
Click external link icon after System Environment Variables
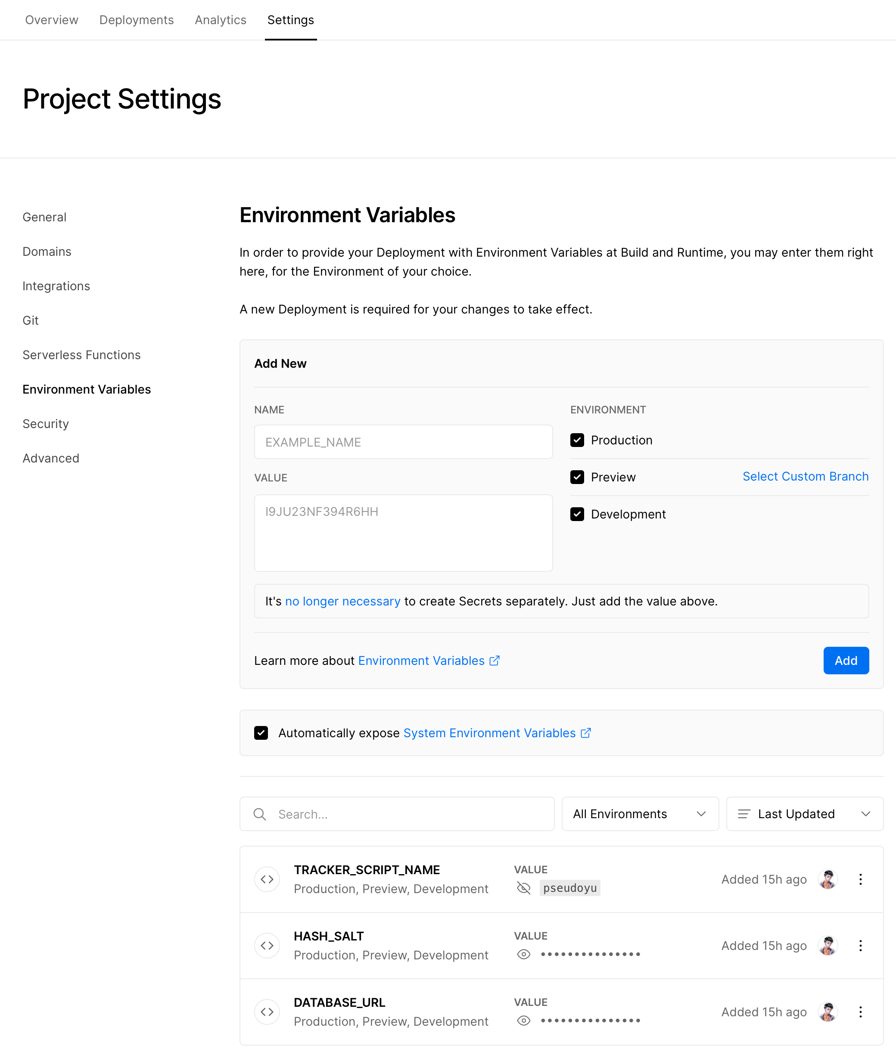(x=586, y=733)
